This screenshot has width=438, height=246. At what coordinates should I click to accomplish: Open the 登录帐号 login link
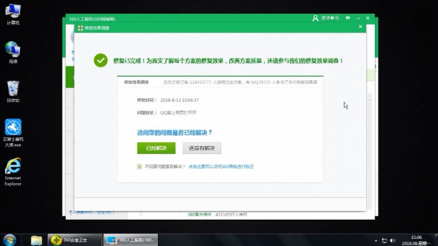tap(330, 18)
